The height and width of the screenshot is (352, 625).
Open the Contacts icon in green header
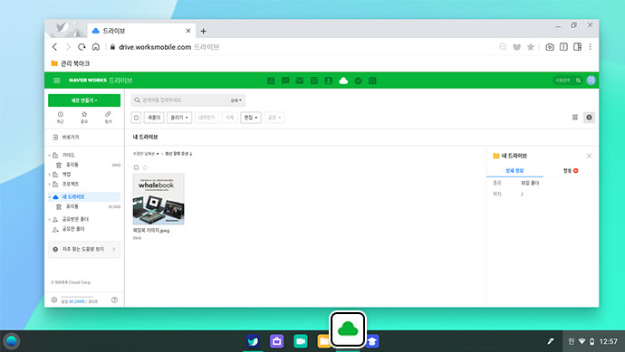click(329, 81)
